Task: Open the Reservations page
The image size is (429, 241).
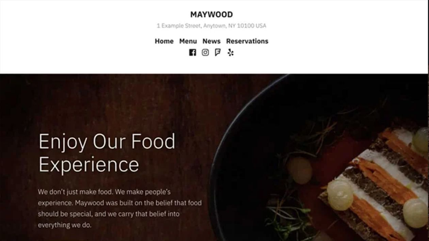Action: (x=247, y=41)
